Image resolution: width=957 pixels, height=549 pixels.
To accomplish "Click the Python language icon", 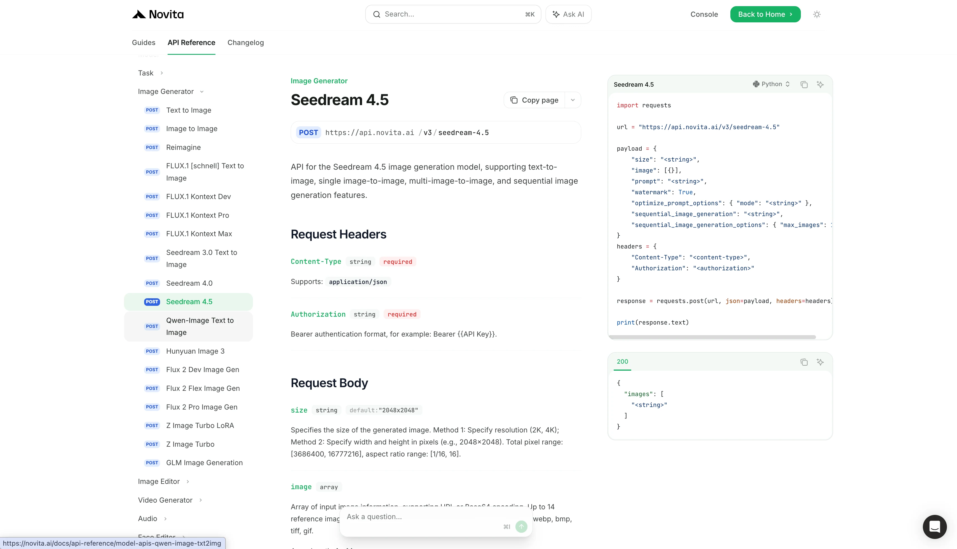I will tap(756, 84).
